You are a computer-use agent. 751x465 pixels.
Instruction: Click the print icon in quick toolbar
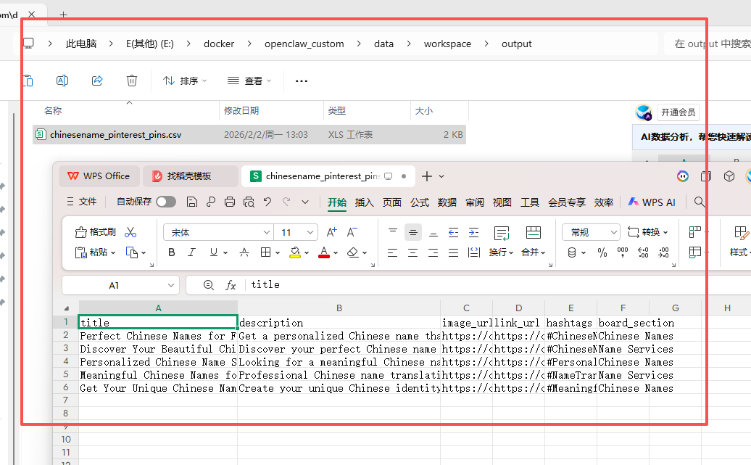[230, 202]
